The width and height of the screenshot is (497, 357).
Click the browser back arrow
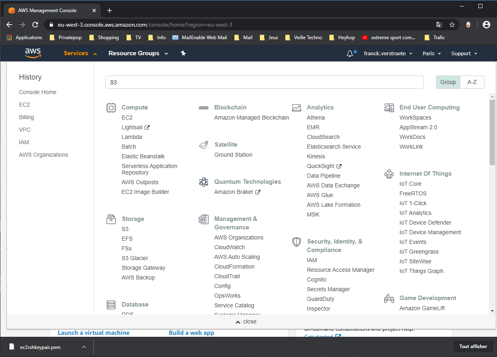coord(9,25)
